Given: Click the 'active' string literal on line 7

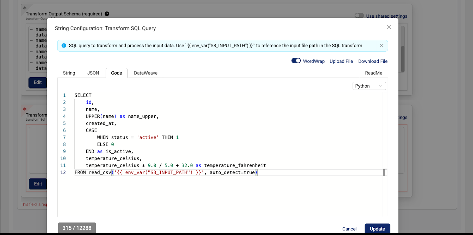Looking at the screenshot, I should point(148,137).
